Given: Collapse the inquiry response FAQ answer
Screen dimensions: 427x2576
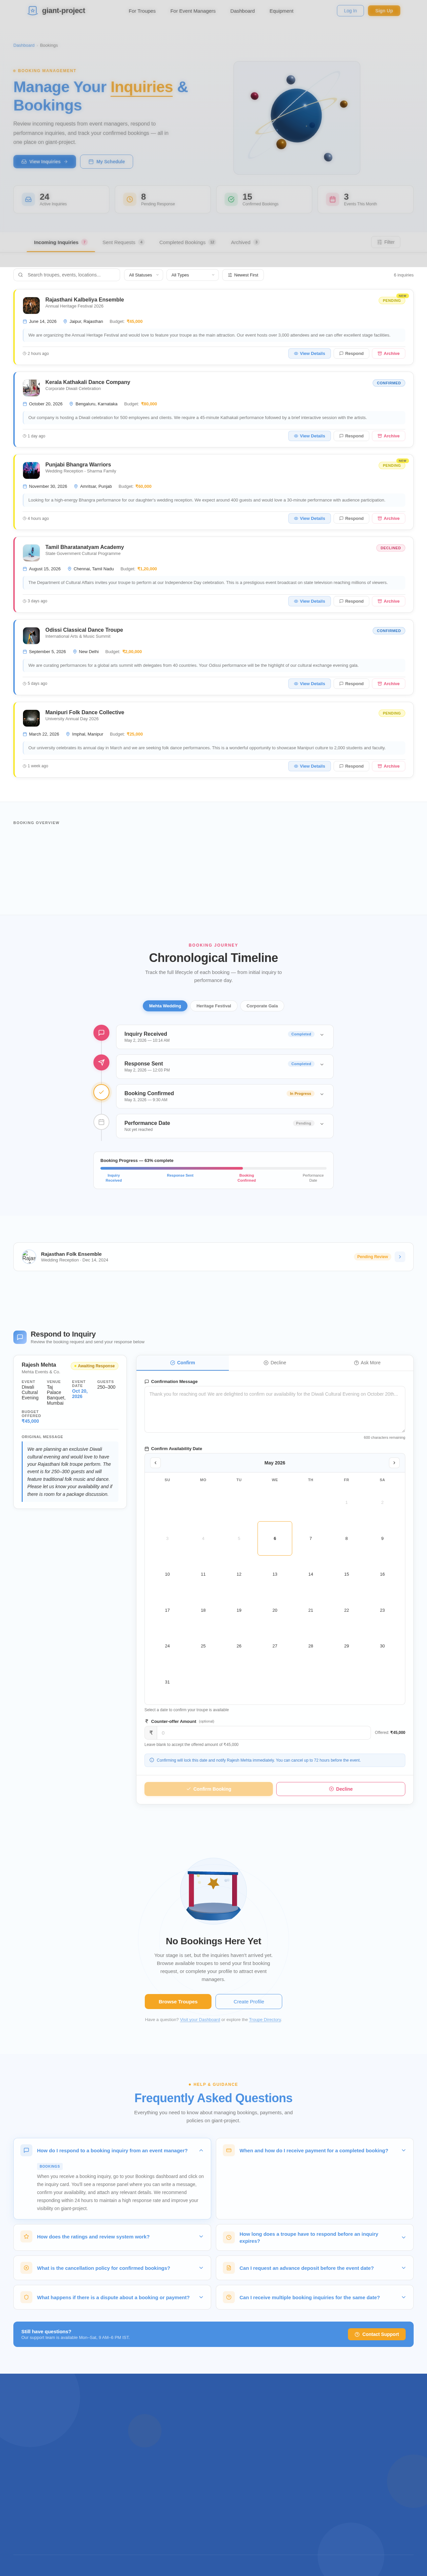Looking at the screenshot, I should (x=201, y=2150).
